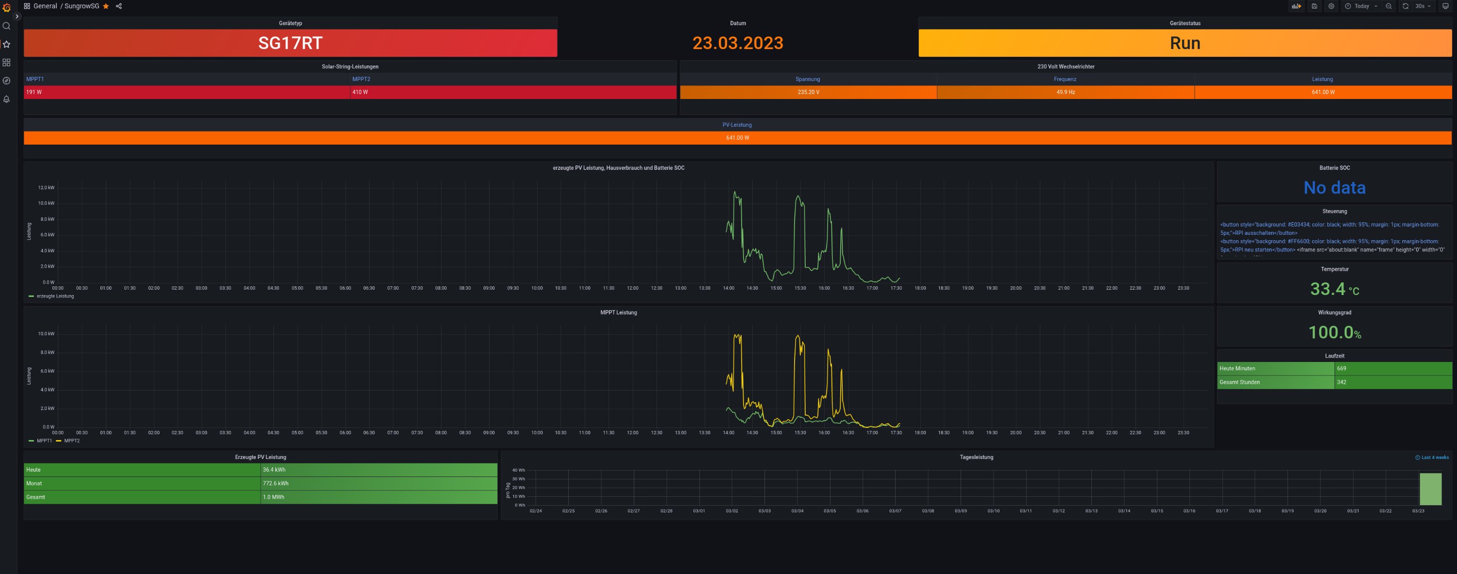Click the zoom out time range icon
Screen dimensions: 1457x574
(x=1389, y=6)
